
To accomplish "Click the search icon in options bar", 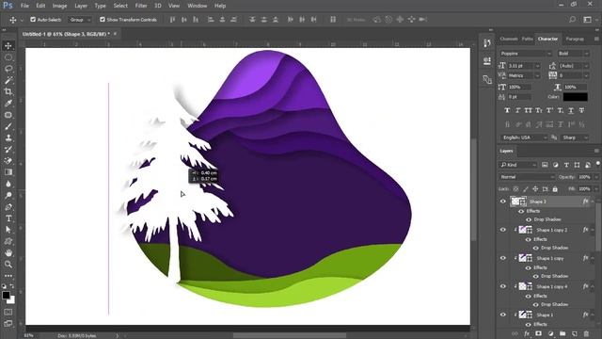I will pyautogui.click(x=573, y=19).
